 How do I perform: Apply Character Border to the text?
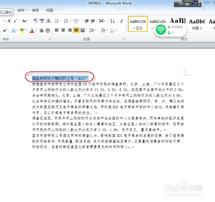tap(48, 21)
